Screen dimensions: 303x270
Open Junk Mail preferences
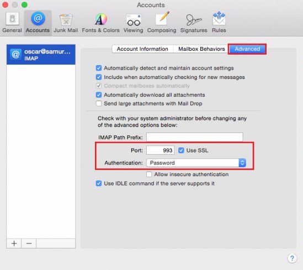click(x=66, y=23)
